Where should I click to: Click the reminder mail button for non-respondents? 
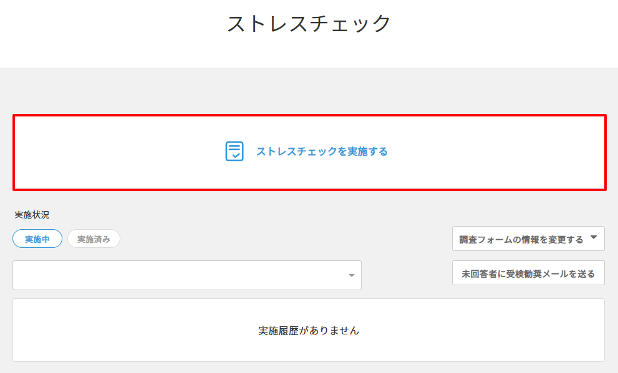[x=528, y=273]
